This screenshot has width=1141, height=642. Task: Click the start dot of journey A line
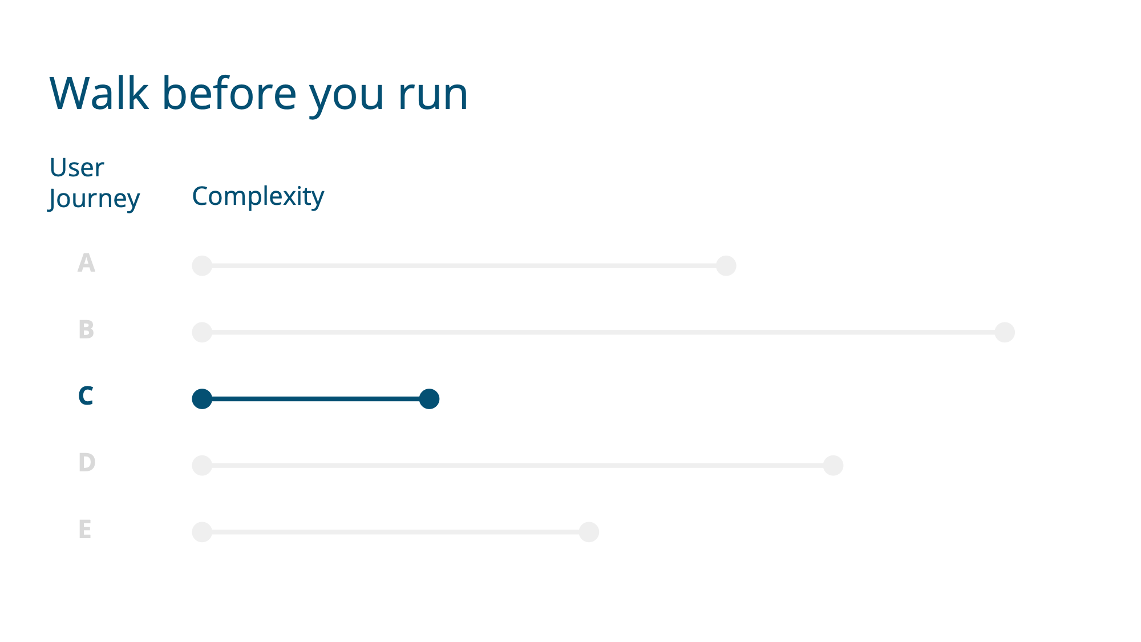tap(202, 266)
